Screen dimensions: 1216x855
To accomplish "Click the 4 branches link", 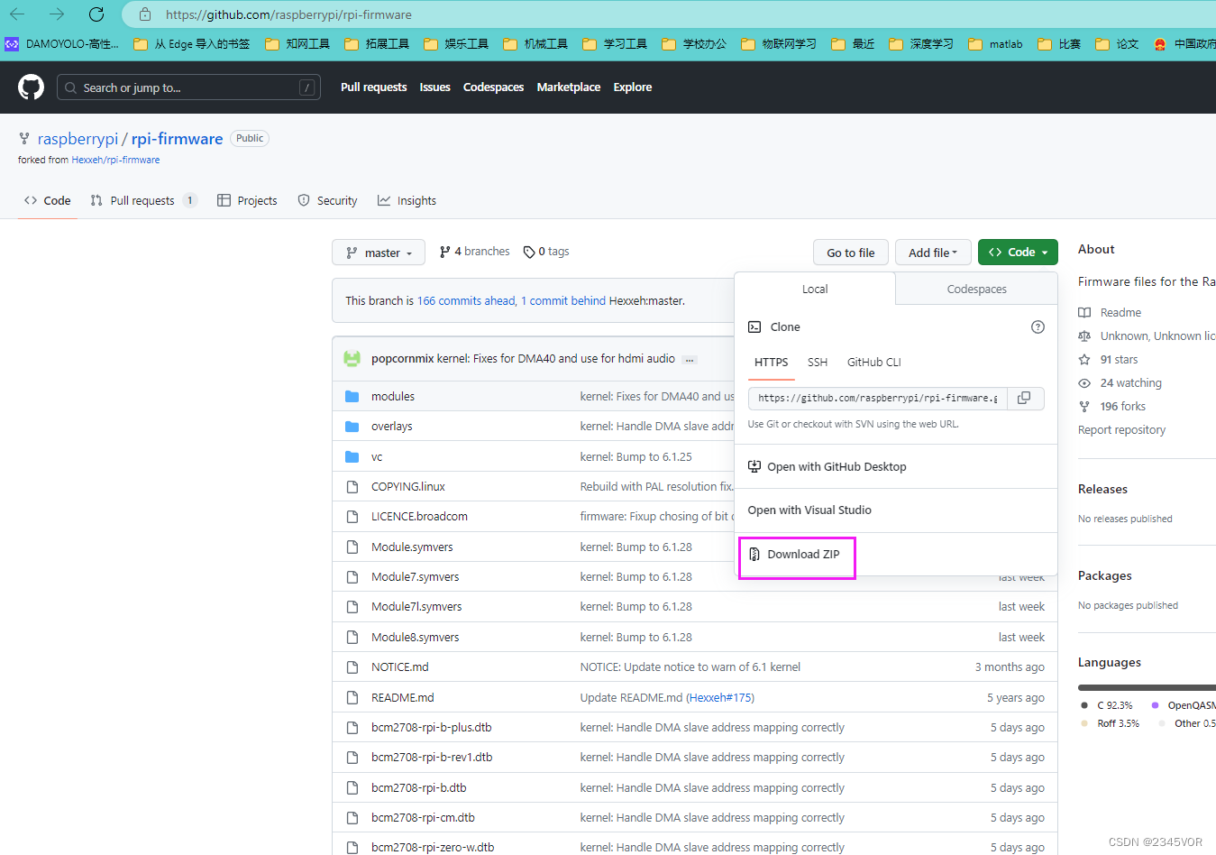I will (474, 252).
